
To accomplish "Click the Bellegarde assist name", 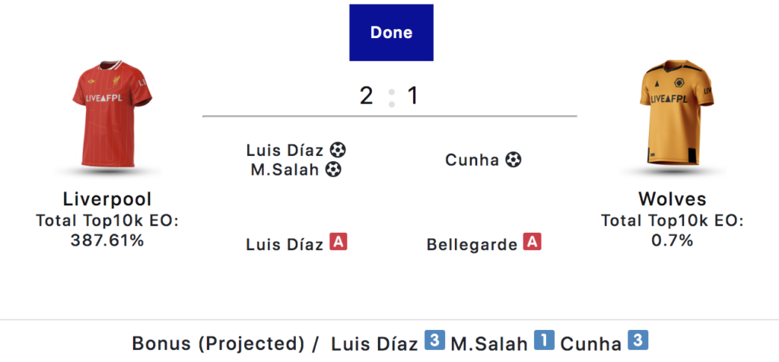I will tap(472, 245).
